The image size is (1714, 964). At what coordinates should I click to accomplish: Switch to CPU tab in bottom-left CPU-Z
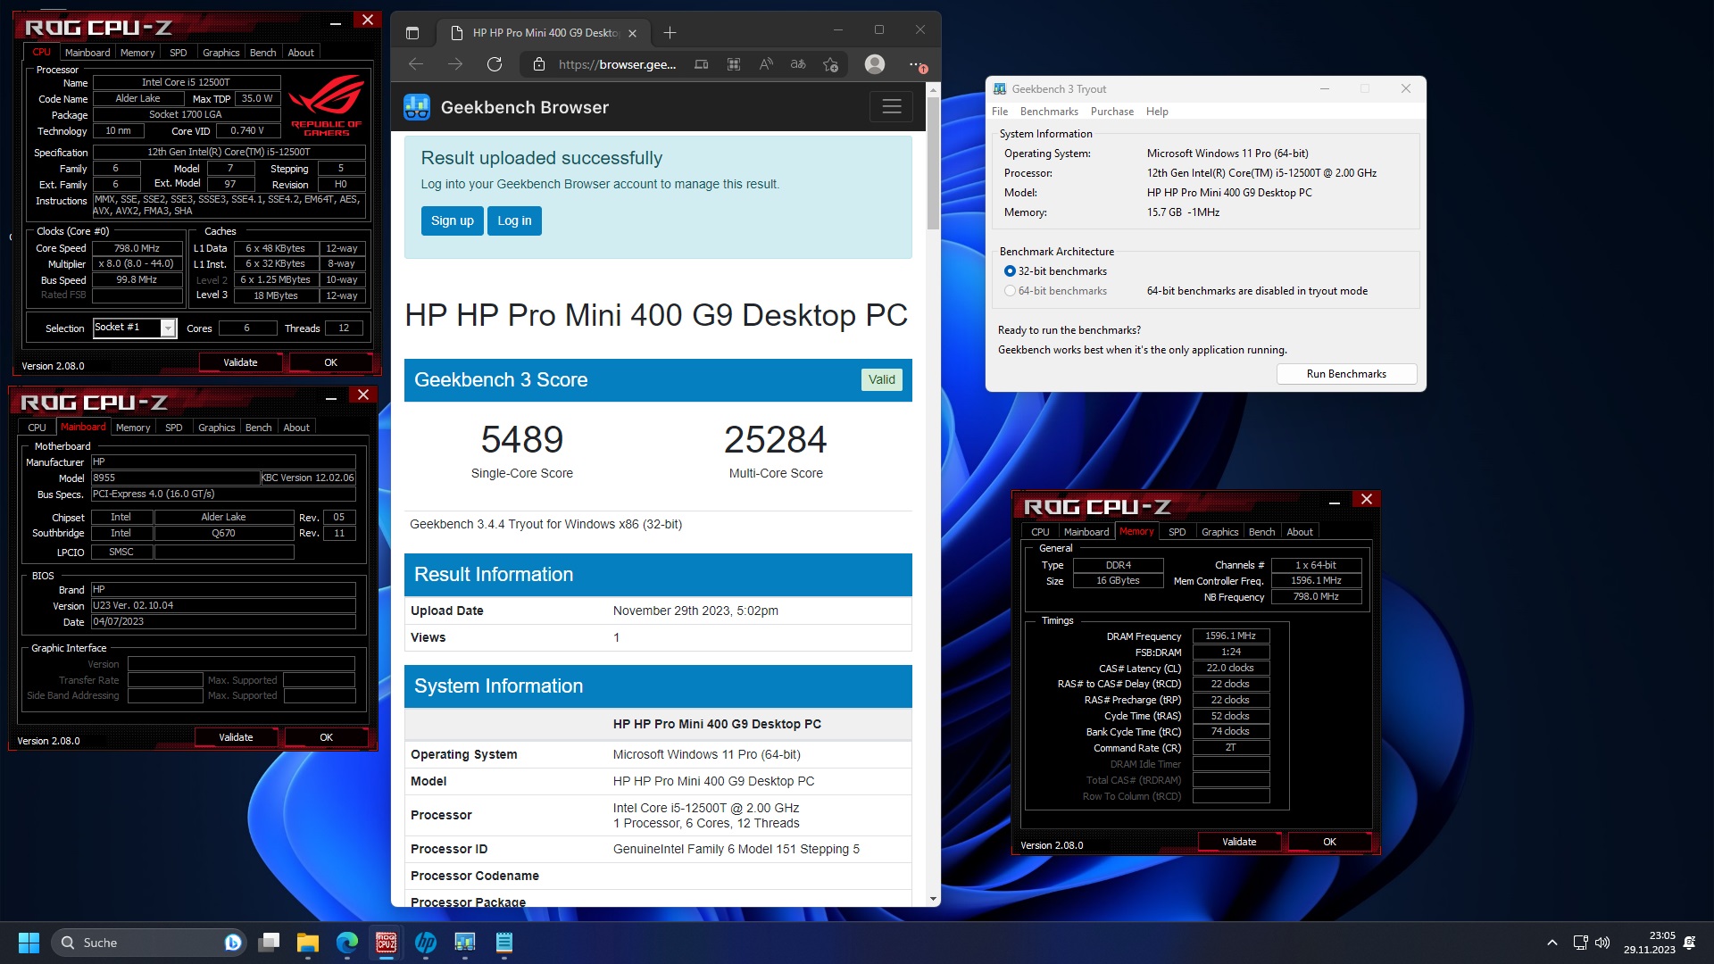click(x=37, y=428)
